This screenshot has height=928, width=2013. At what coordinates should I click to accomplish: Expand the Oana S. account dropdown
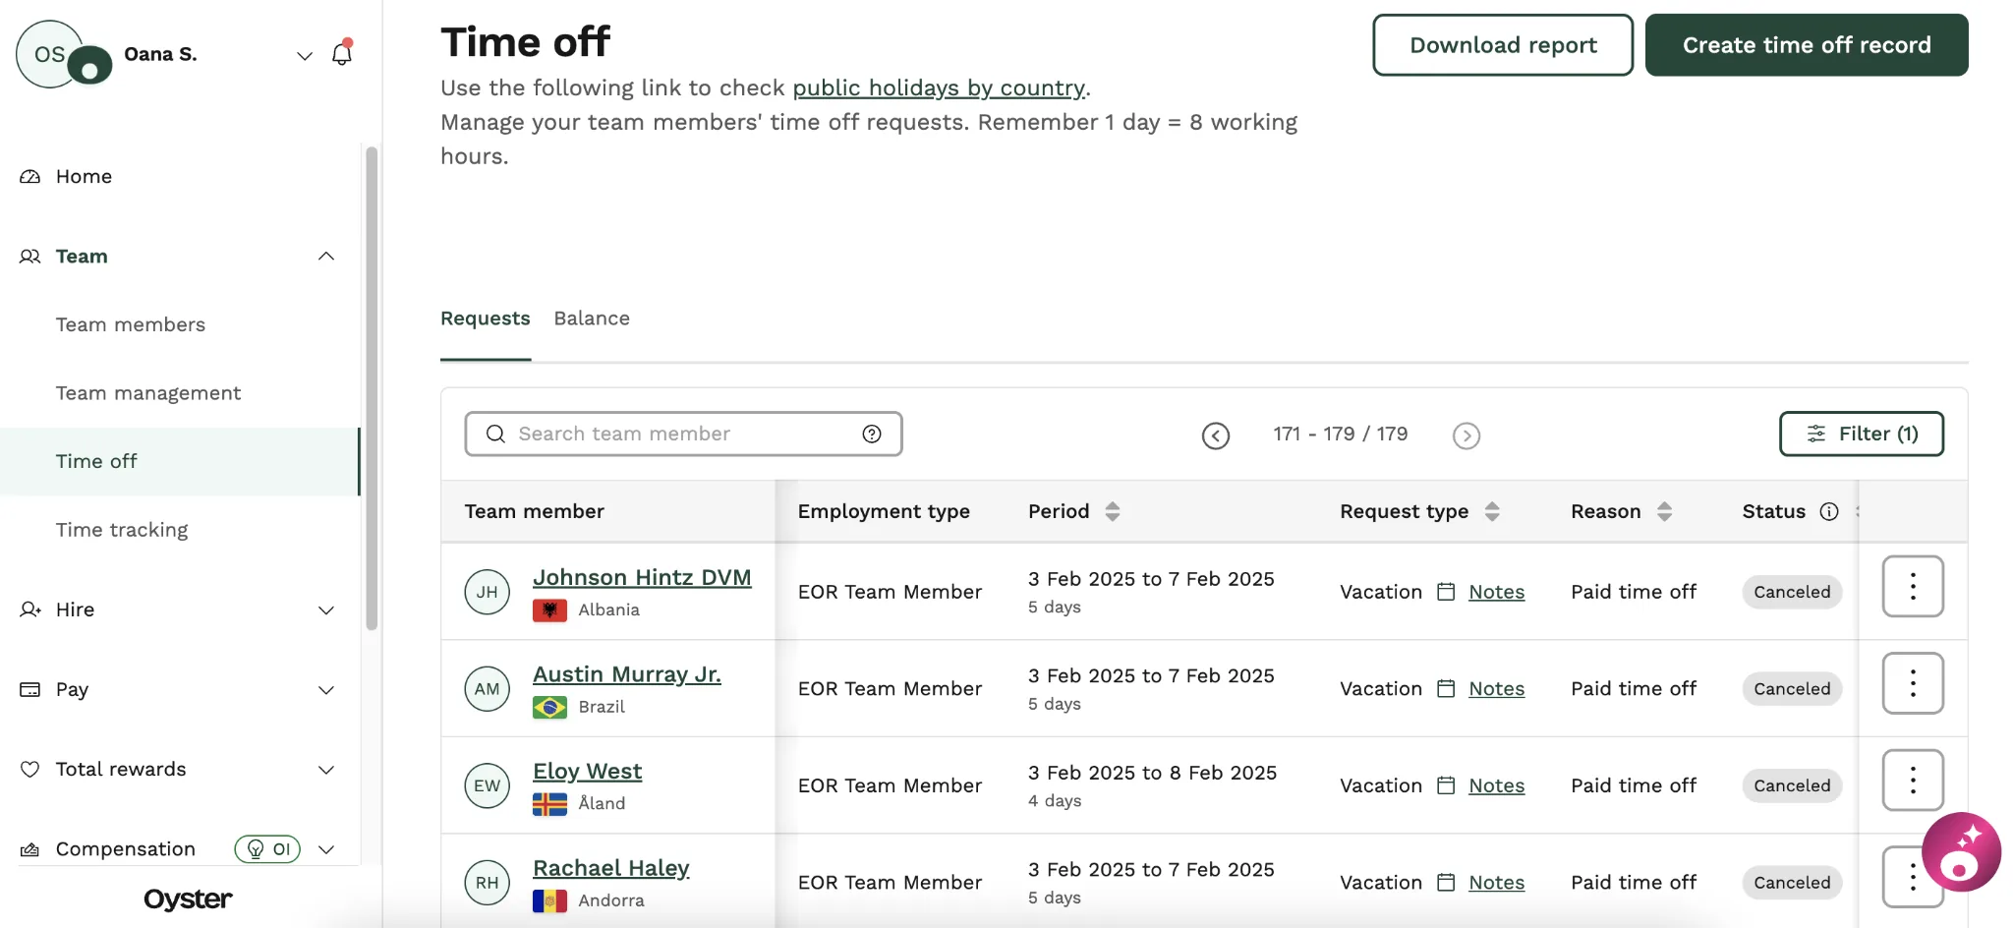click(305, 55)
